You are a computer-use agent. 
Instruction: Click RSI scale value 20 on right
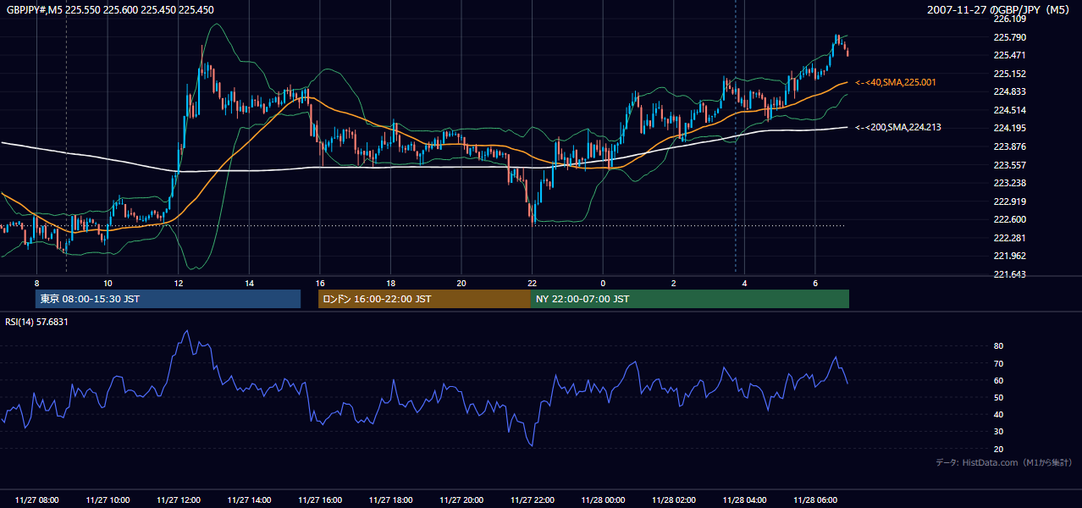coord(998,449)
